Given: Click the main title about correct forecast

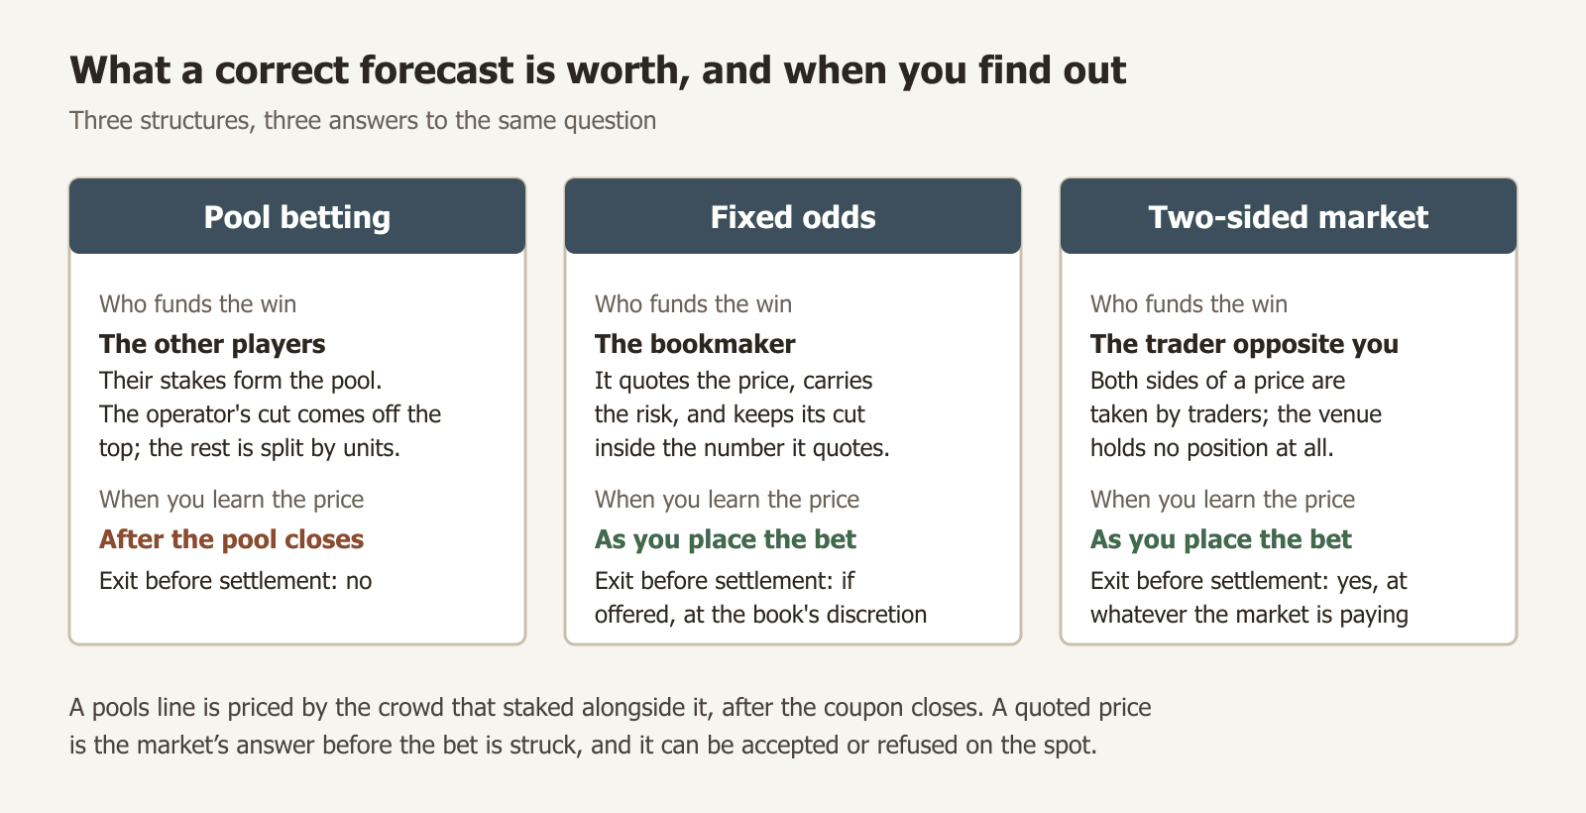Looking at the screenshot, I should click(x=598, y=70).
